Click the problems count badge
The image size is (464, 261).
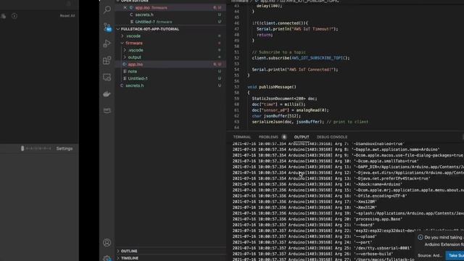coord(284,137)
